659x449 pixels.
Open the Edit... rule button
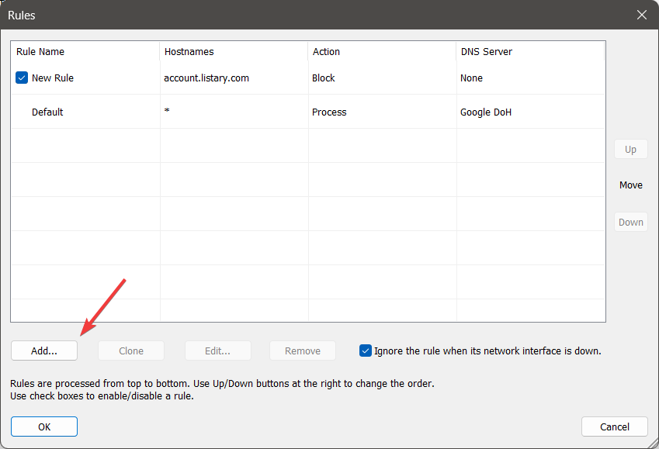[x=217, y=351]
